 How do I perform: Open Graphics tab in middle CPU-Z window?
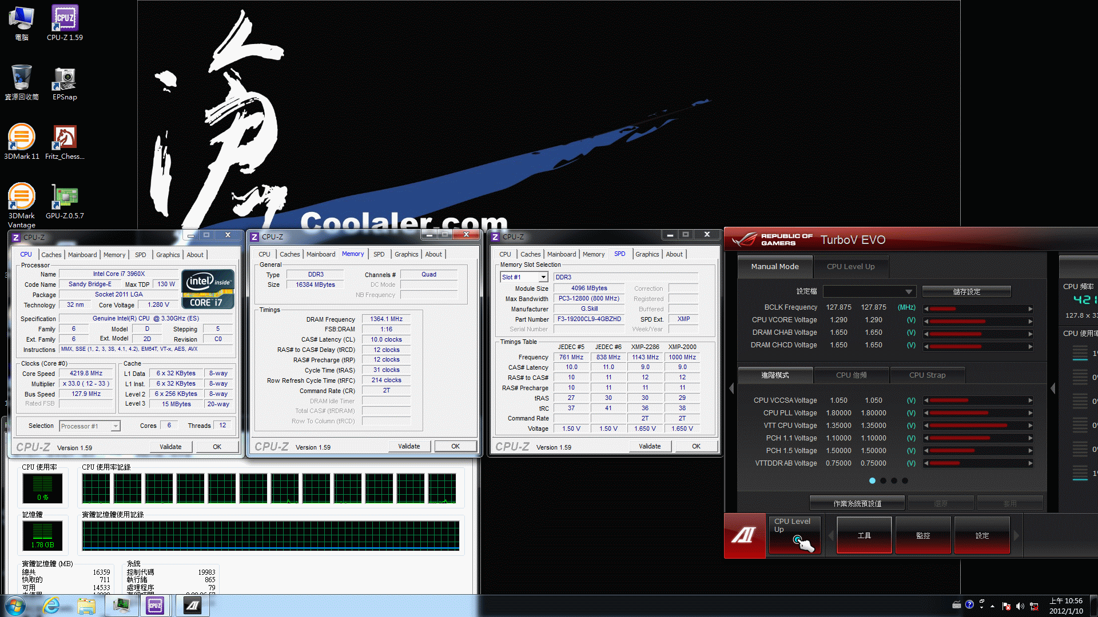tap(407, 254)
